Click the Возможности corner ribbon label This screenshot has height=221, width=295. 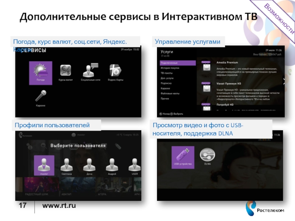point(280,19)
